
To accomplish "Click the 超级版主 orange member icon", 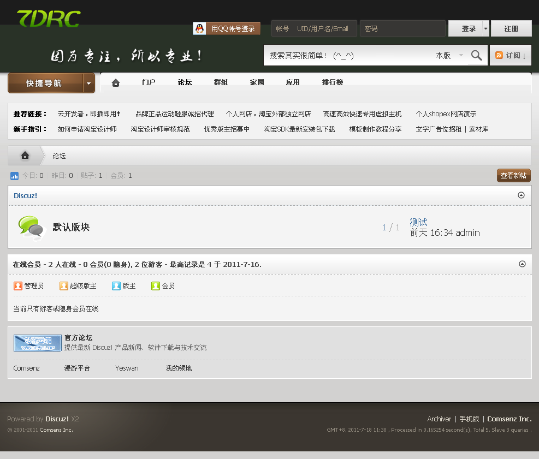I will coord(63,286).
